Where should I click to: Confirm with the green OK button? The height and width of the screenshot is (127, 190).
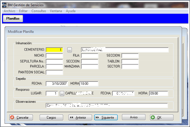tap(162, 117)
